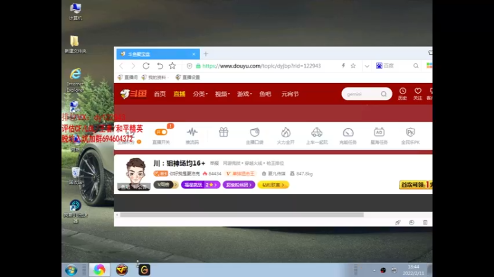The width and height of the screenshot is (494, 277).
Task: Click the 夏凡传媒 guild label
Action: coord(277,174)
